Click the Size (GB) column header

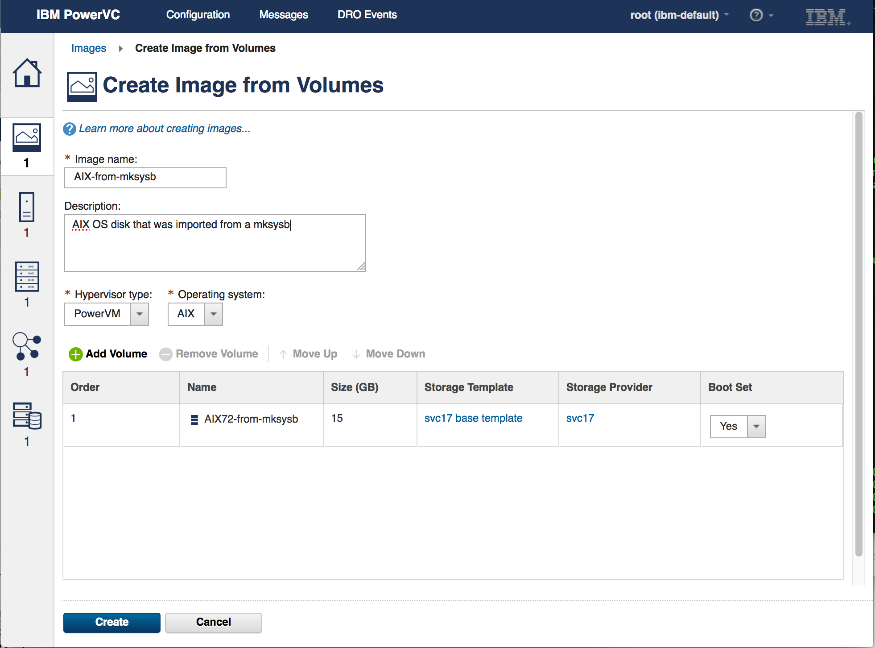(x=370, y=387)
